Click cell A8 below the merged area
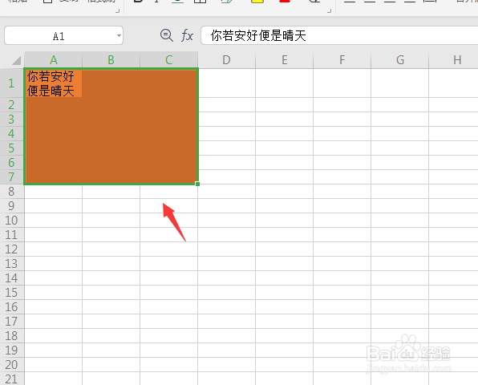The image size is (478, 385). click(x=54, y=192)
